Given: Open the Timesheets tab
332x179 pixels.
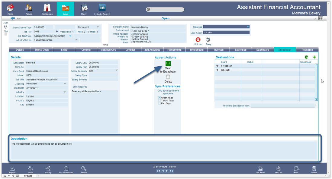Looking at the screenshot, I should (196, 50).
